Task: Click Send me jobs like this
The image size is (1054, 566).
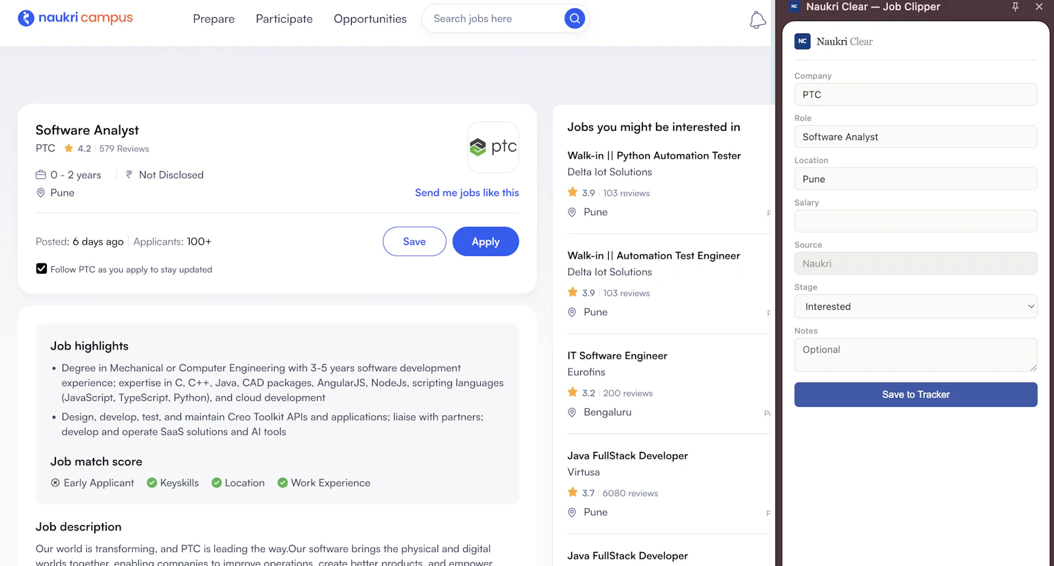Action: [x=467, y=193]
